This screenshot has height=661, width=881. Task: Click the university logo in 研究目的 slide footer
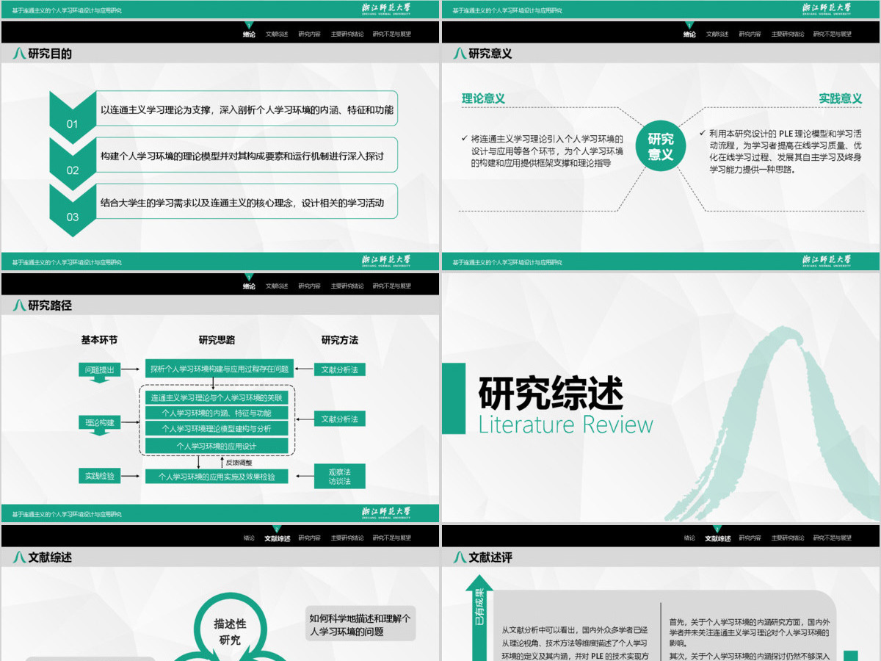pos(386,261)
